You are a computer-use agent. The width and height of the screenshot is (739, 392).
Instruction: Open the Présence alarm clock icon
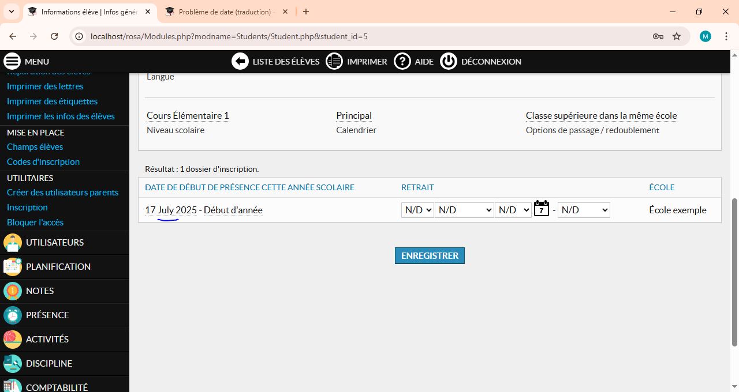click(x=13, y=315)
